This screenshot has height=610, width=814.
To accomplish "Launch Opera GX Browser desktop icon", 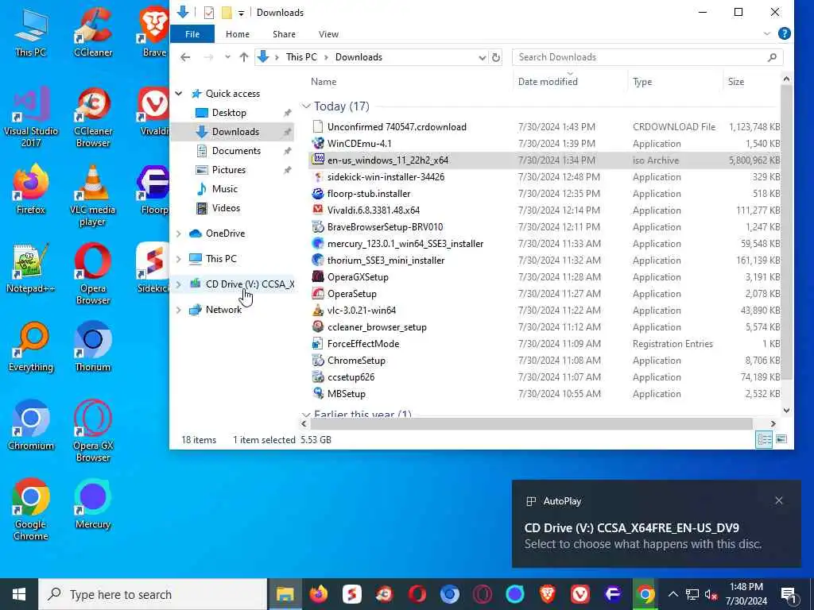I will click(x=93, y=431).
